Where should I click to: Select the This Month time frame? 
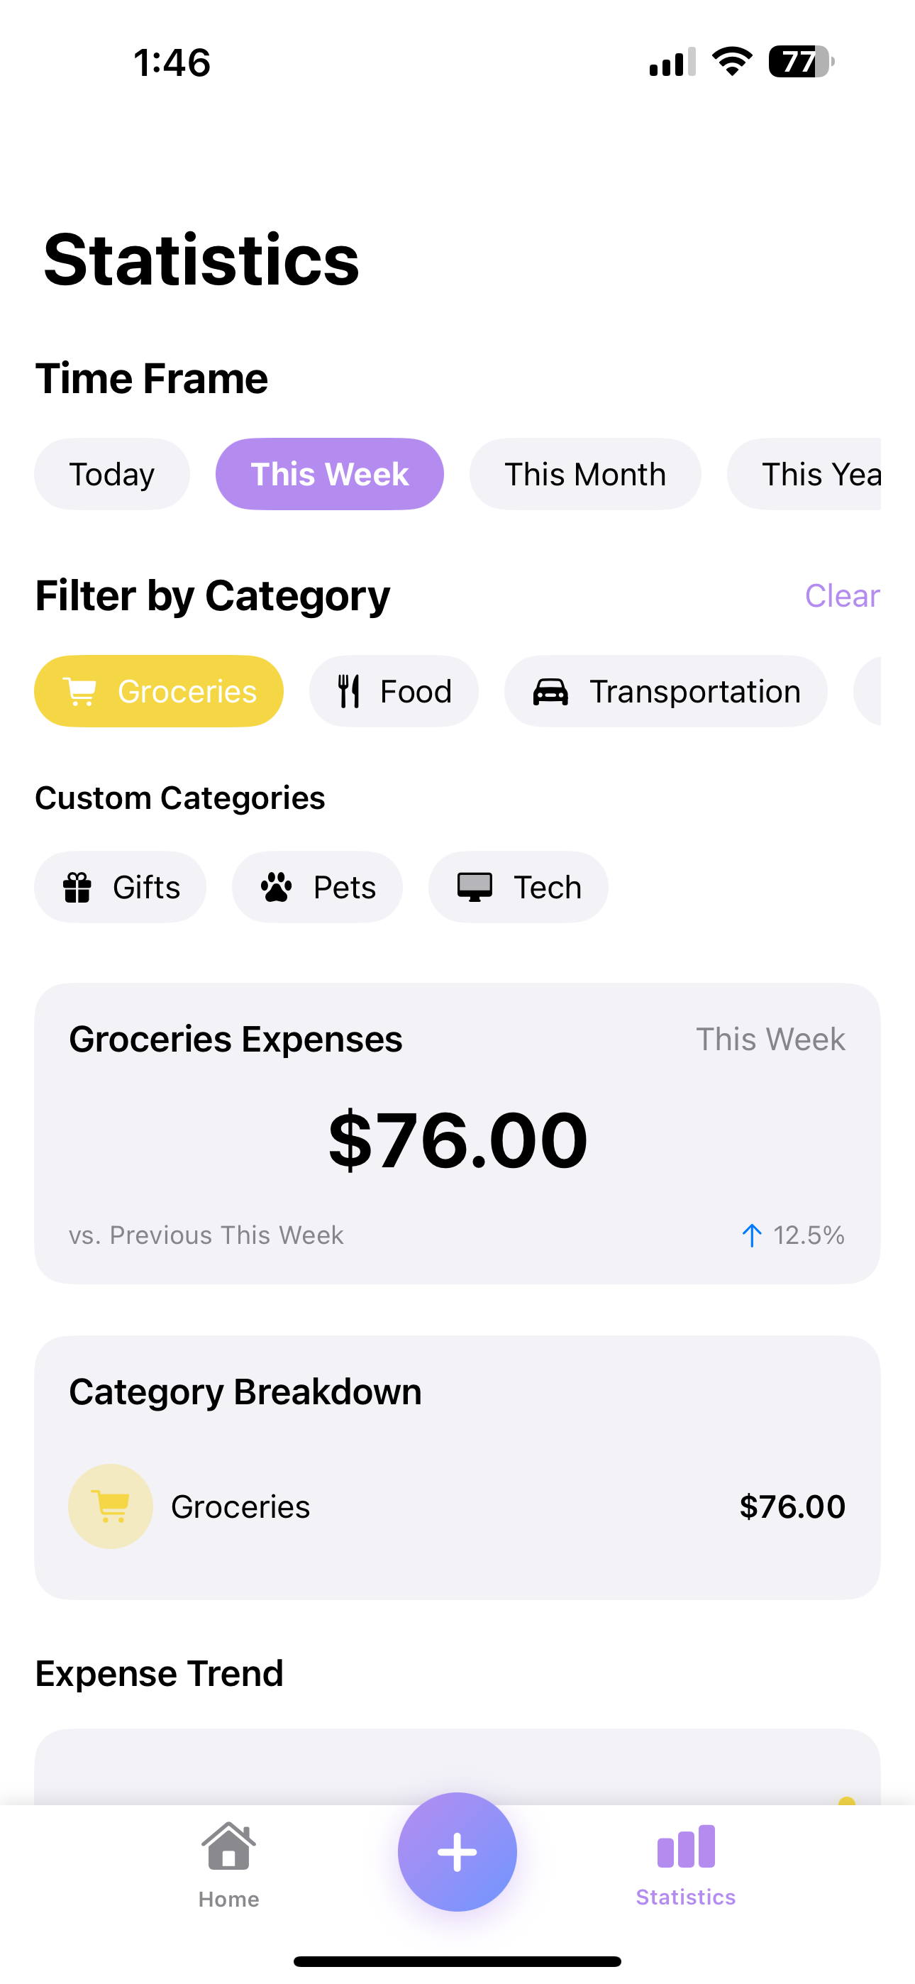pos(585,475)
